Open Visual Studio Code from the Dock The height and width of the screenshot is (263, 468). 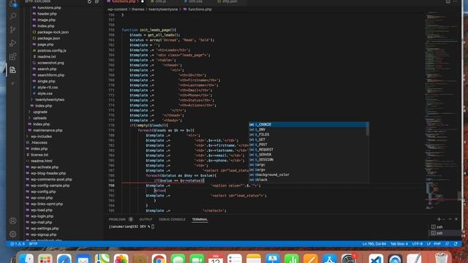[376, 259]
